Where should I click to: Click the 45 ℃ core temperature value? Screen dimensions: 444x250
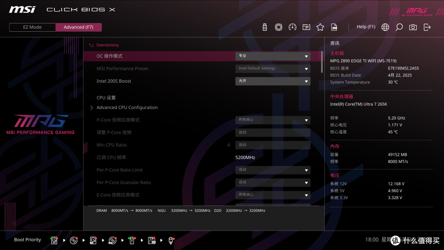point(393,132)
